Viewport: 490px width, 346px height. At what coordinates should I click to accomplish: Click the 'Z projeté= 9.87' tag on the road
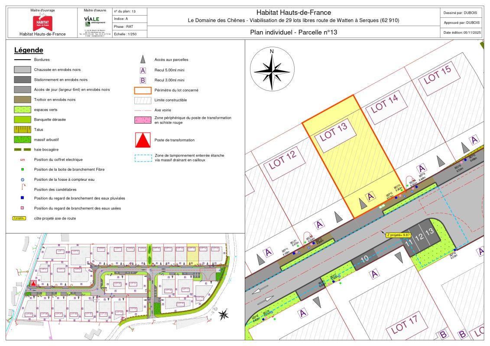(399, 235)
